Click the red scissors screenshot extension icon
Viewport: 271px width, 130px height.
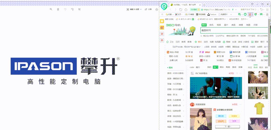pos(250,14)
